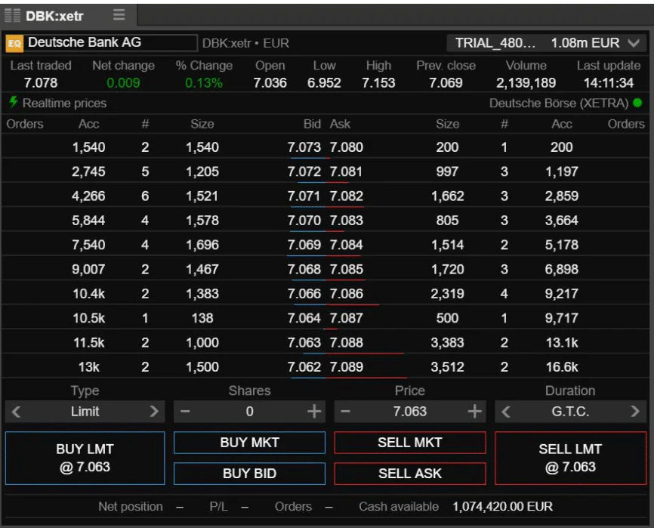Click the SELL LMT @ 7.063 button
Image resolution: width=654 pixels, height=528 pixels.
tap(570, 458)
